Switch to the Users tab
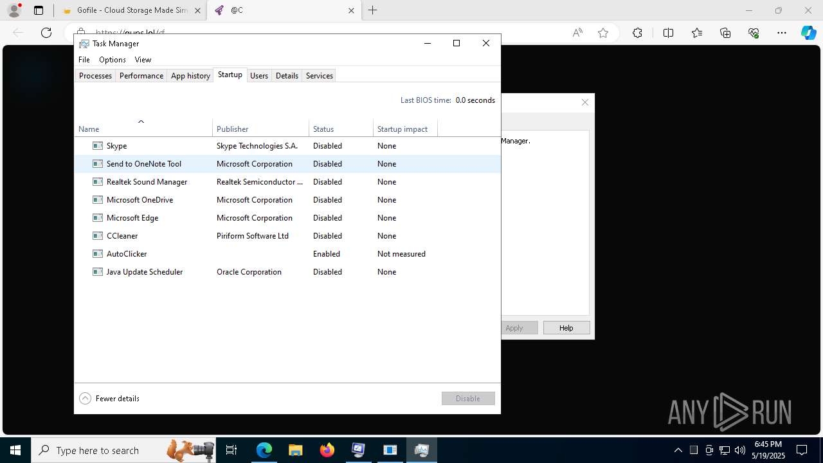The height and width of the screenshot is (463, 823). [x=259, y=76]
